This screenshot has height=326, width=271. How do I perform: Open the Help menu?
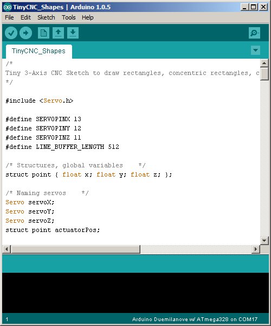click(x=88, y=17)
